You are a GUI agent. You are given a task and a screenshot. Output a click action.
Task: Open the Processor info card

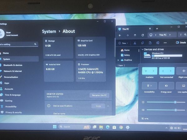(91, 71)
